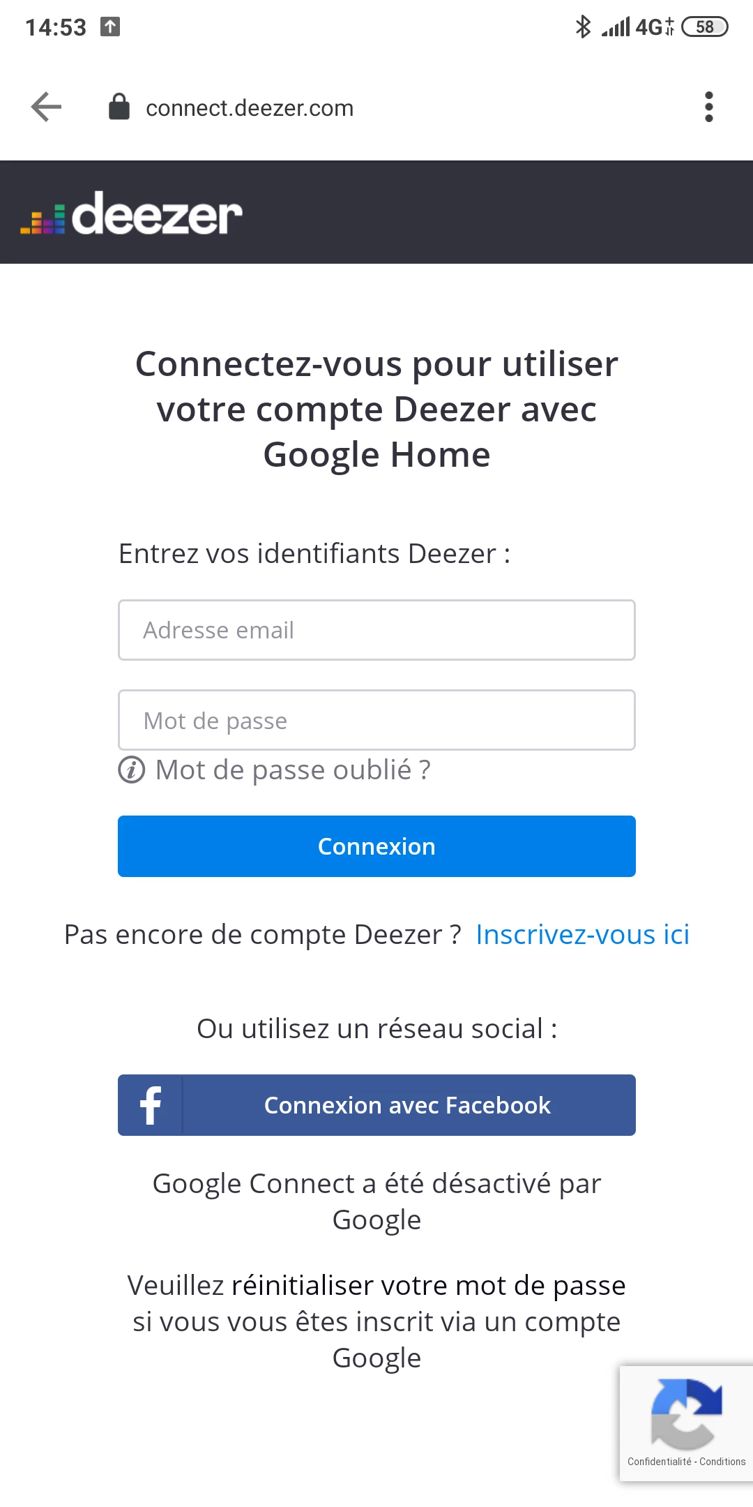Tap the browser back arrow
Screen dimensions: 753x1507
click(47, 107)
